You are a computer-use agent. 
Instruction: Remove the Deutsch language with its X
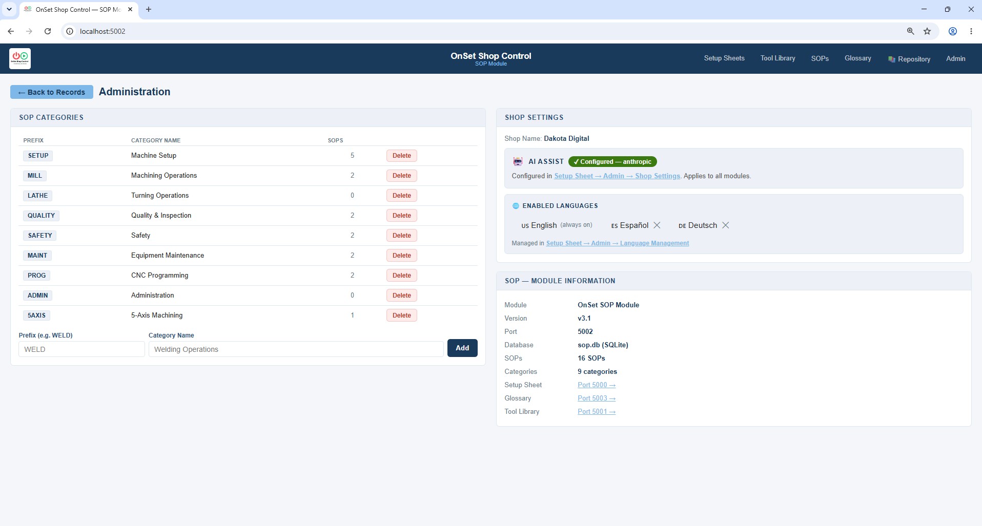[x=725, y=225]
